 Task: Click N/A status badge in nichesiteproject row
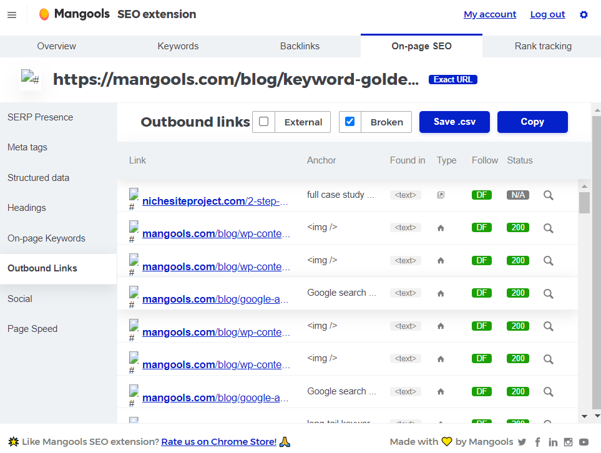[x=518, y=195]
